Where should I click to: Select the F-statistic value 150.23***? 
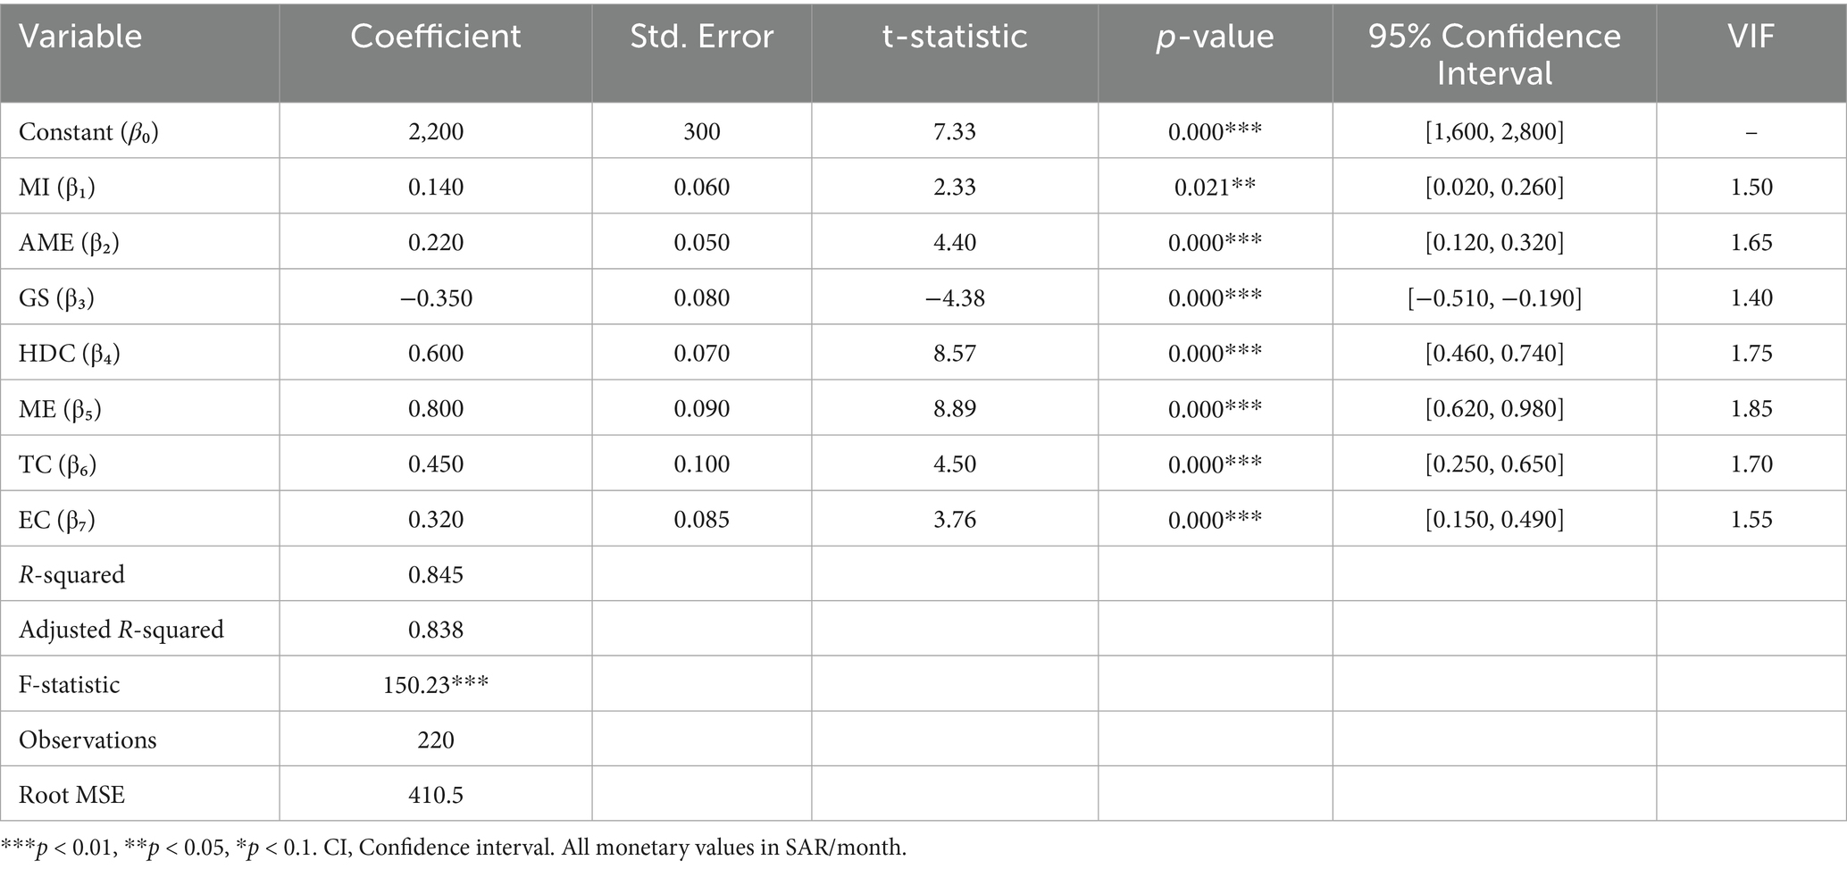tap(436, 685)
